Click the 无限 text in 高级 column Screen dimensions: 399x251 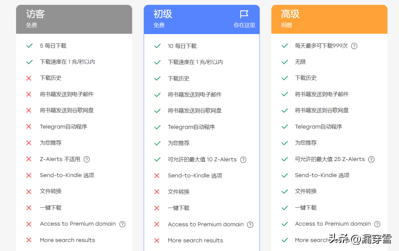coord(300,62)
